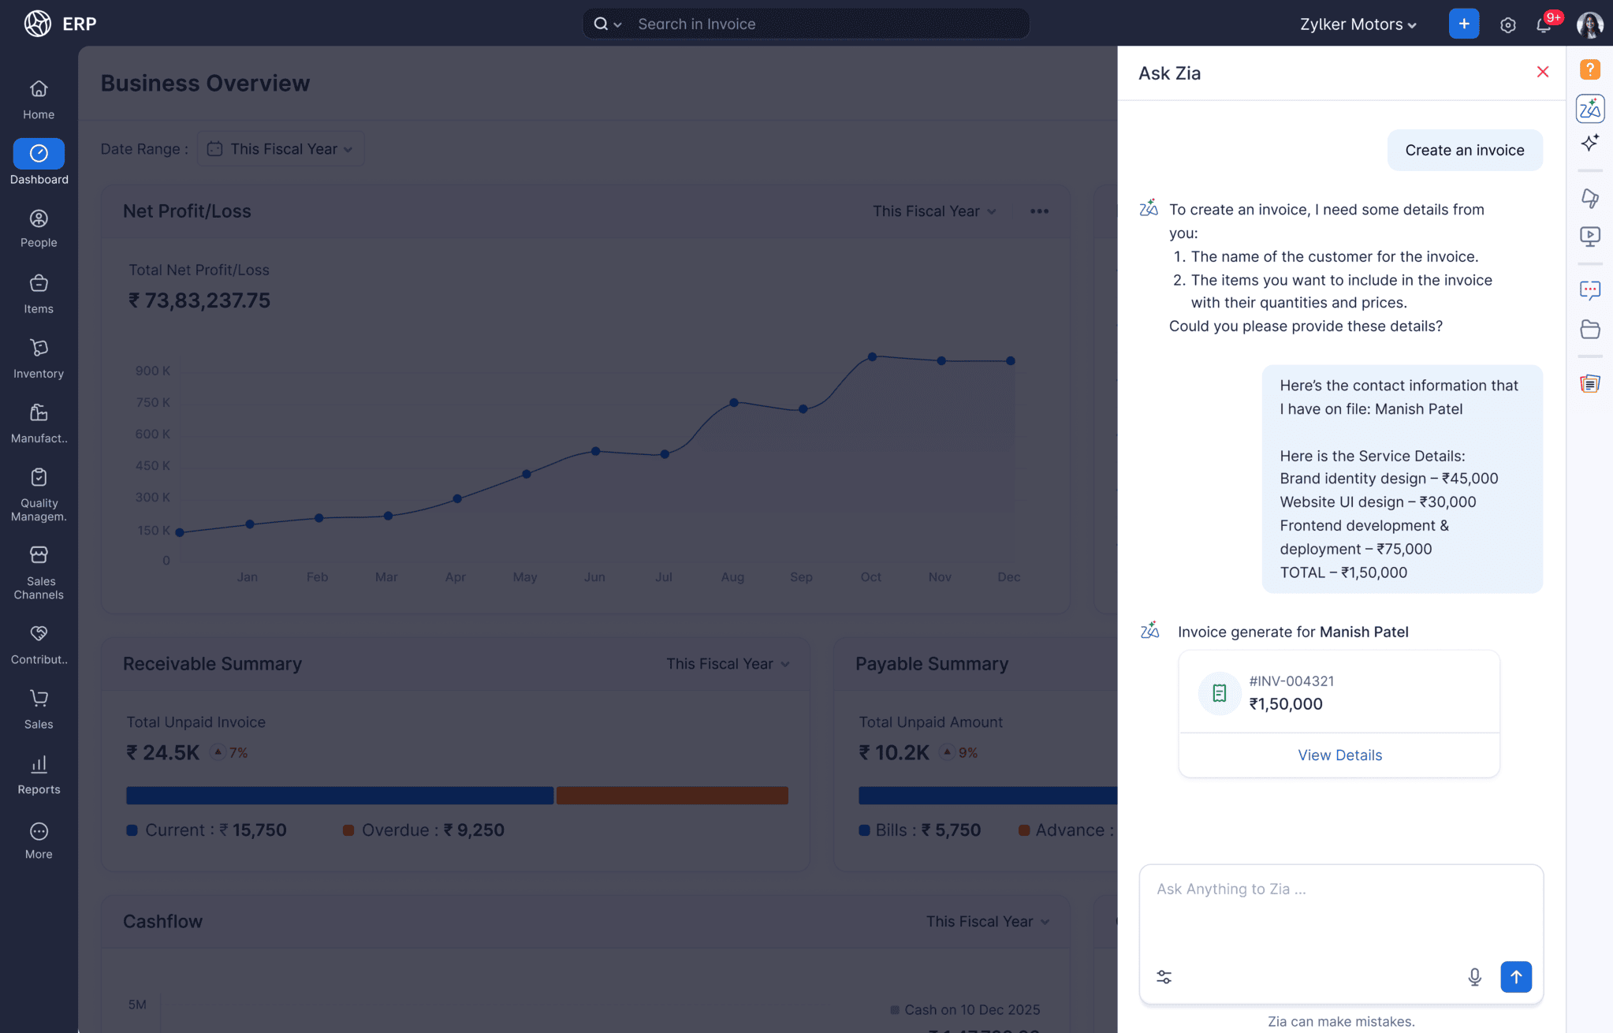Open the video tutorials icon in right sidebar

(1590, 236)
